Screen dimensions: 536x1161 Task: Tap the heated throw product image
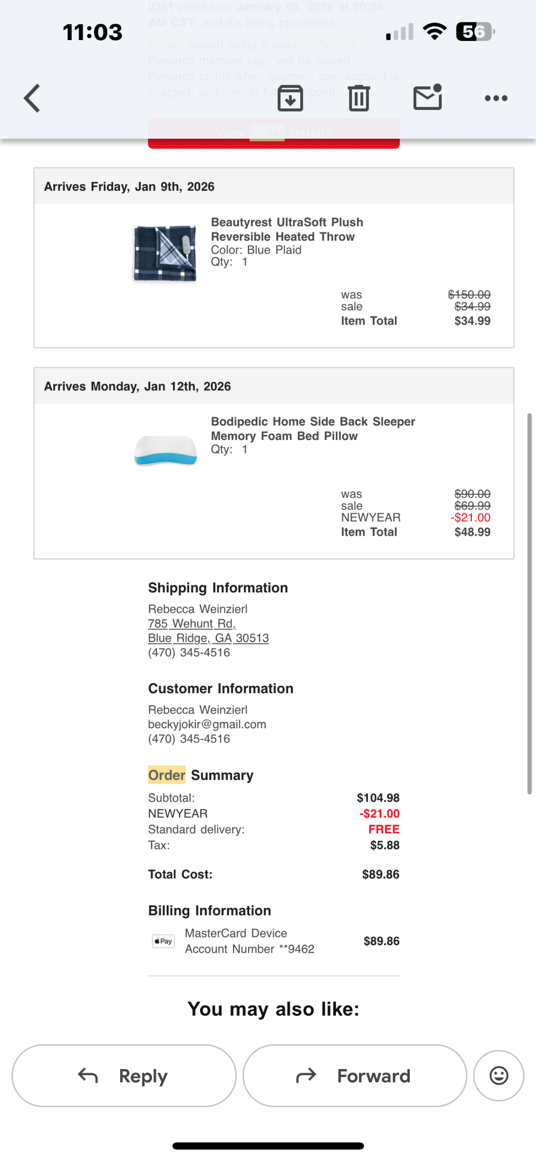tap(165, 253)
